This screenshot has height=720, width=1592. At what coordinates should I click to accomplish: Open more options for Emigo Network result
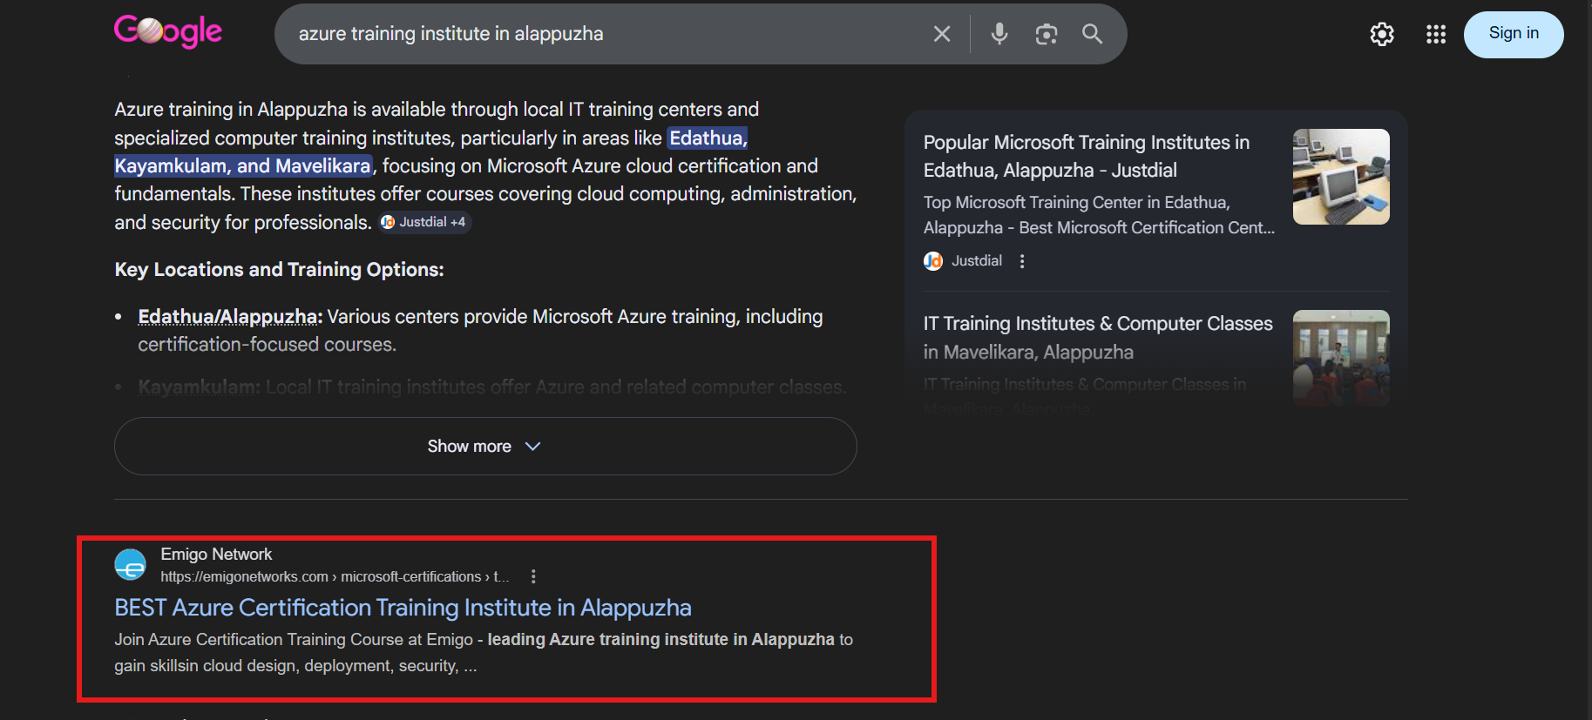click(533, 576)
